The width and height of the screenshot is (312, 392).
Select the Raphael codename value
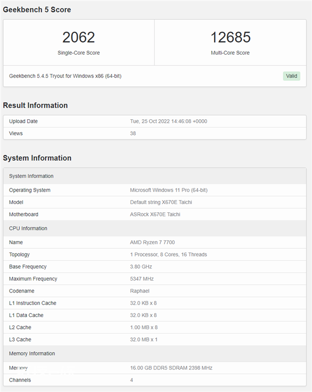click(x=140, y=291)
